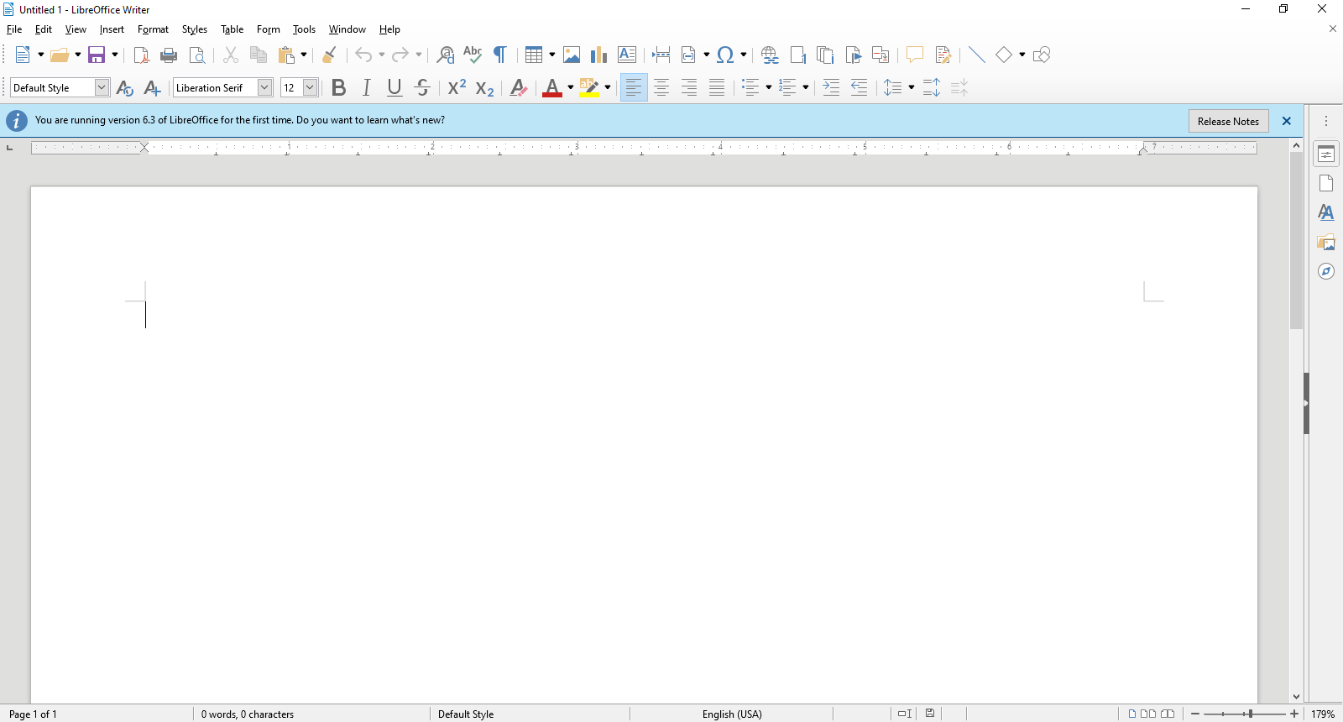Save the document with the floppy disk icon

pos(97,55)
